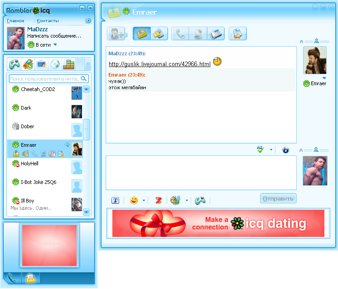Click contact list scrollbar thumb
The height and width of the screenshot is (289, 338).
click(87, 130)
